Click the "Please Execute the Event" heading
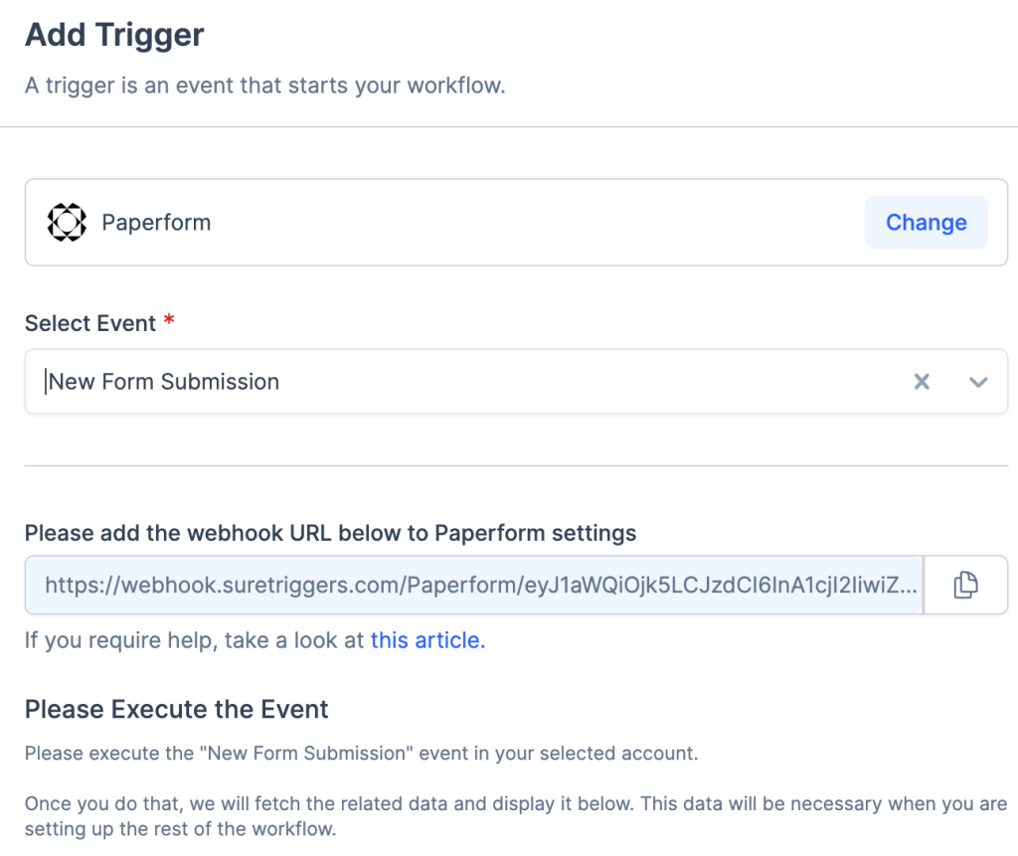The height and width of the screenshot is (856, 1018). 177,710
